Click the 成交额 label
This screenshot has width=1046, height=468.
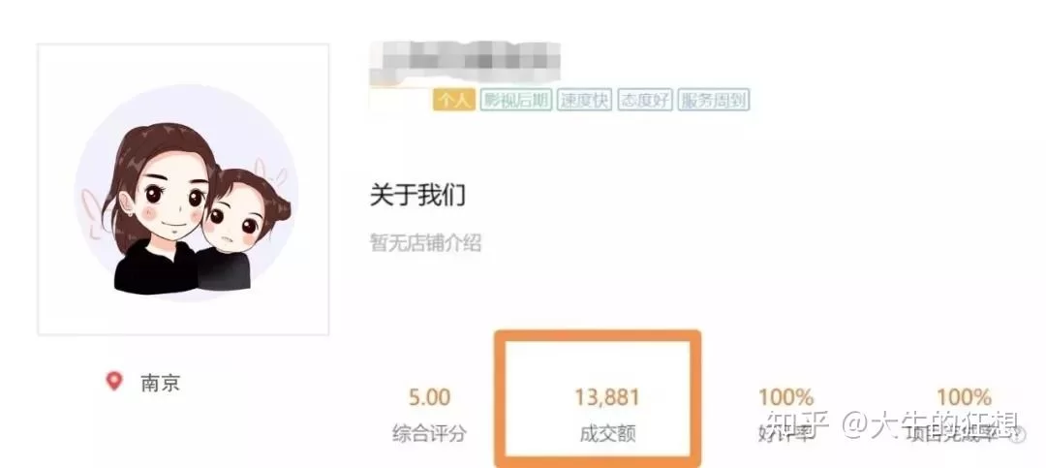[607, 434]
